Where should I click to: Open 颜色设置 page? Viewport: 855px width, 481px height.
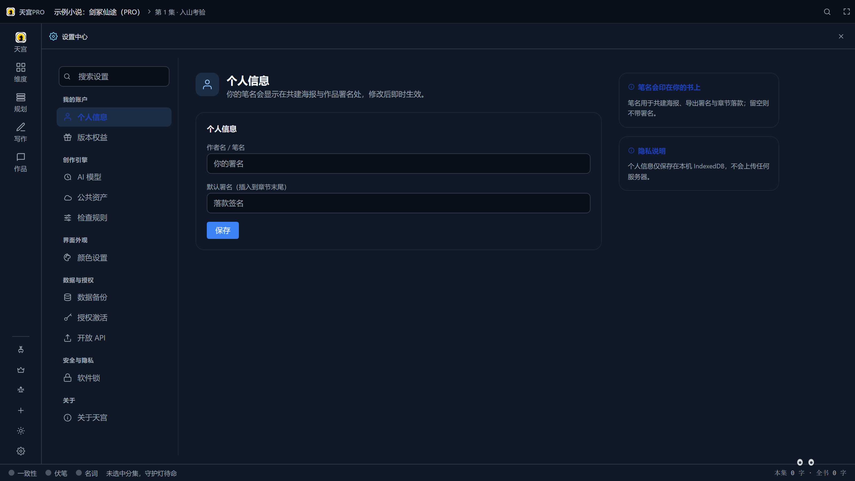pyautogui.click(x=114, y=258)
